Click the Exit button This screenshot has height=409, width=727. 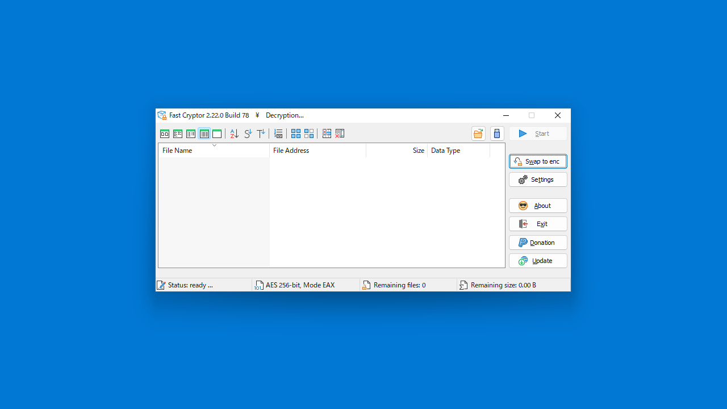pos(538,224)
